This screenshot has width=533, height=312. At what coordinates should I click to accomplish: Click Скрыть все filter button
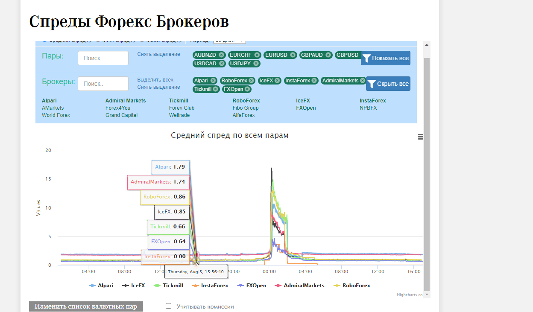pyautogui.click(x=388, y=84)
